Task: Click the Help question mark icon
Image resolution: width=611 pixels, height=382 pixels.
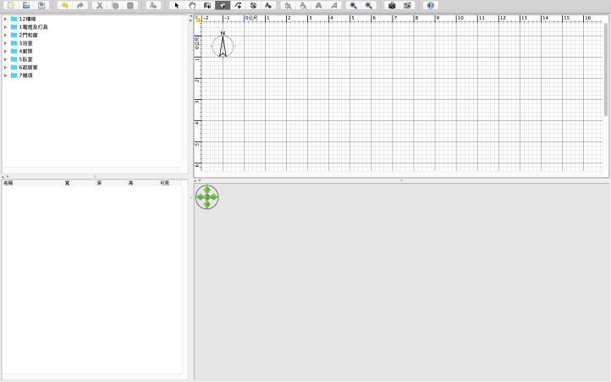Action: [x=431, y=5]
